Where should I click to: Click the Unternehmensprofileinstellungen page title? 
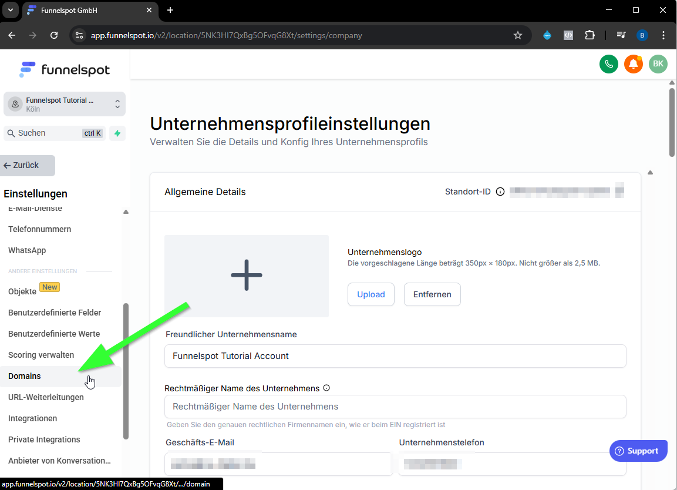[x=290, y=123]
